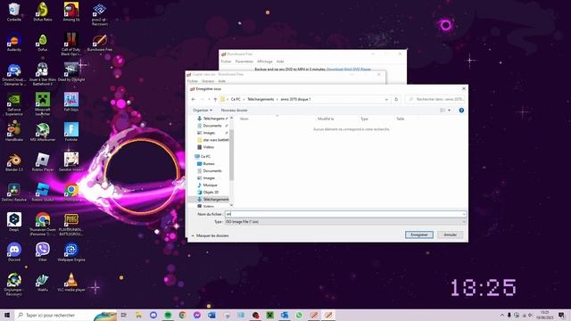Click the refresh button next to address bar
Viewport: 571px width, 321px height.
pyautogui.click(x=396, y=99)
